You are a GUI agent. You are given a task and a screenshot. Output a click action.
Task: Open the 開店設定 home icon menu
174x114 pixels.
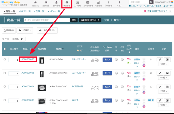(35, 4)
